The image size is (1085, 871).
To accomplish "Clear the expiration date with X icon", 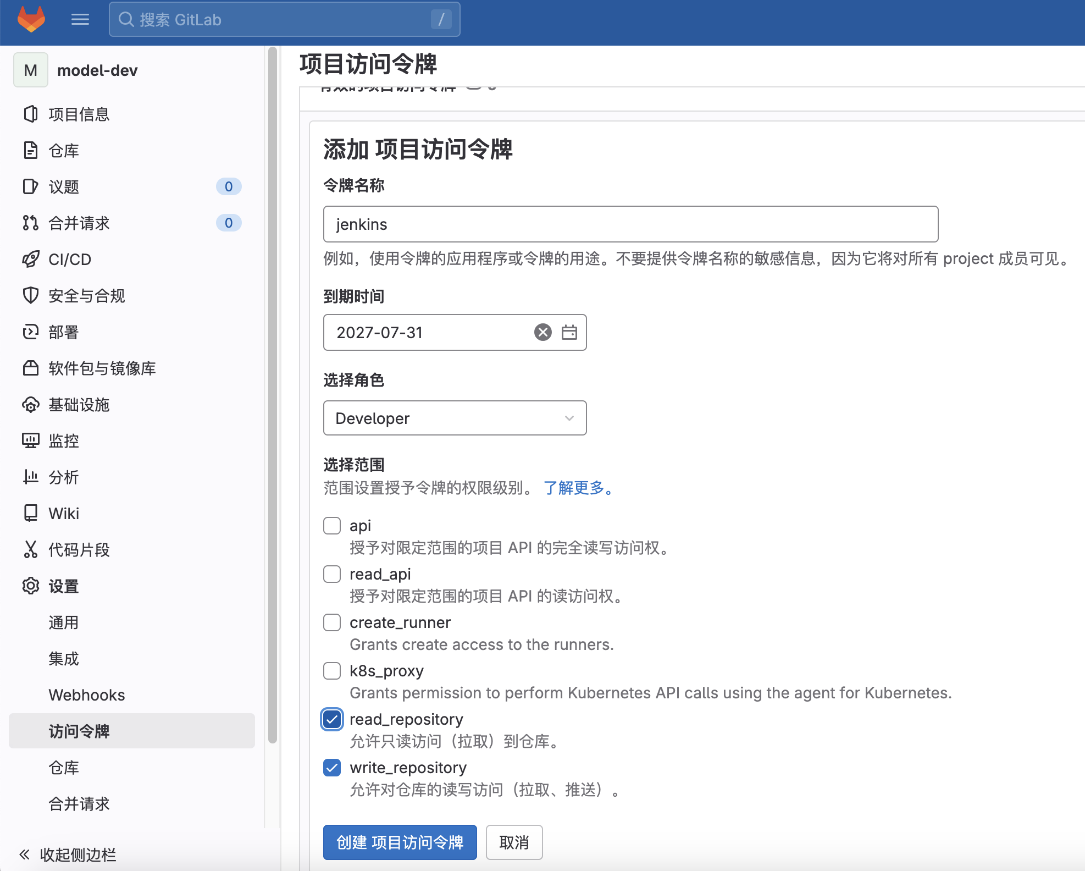I will click(542, 332).
